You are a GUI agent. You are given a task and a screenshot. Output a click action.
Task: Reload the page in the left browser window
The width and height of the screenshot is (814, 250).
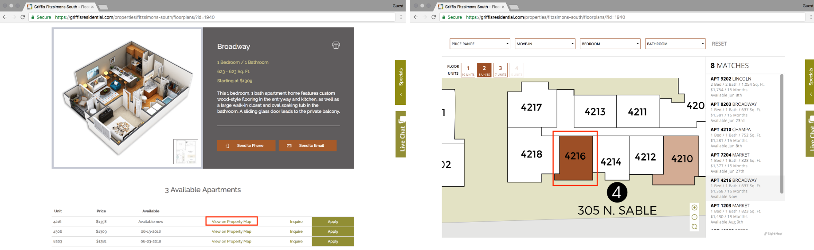[x=23, y=17]
